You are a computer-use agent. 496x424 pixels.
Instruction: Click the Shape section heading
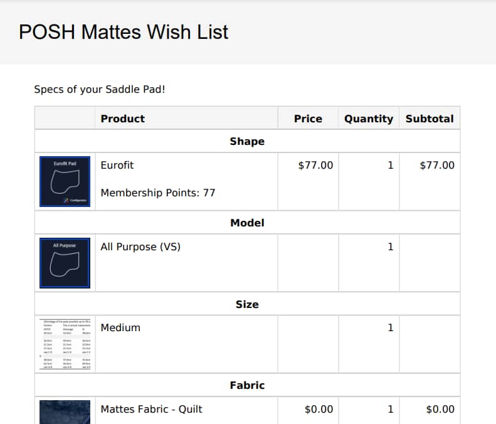tap(247, 141)
